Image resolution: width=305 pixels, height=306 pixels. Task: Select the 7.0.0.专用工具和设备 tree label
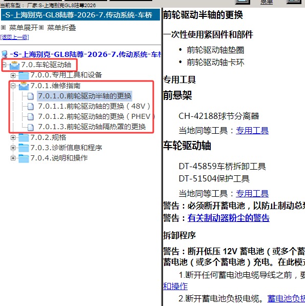click(x=66, y=75)
